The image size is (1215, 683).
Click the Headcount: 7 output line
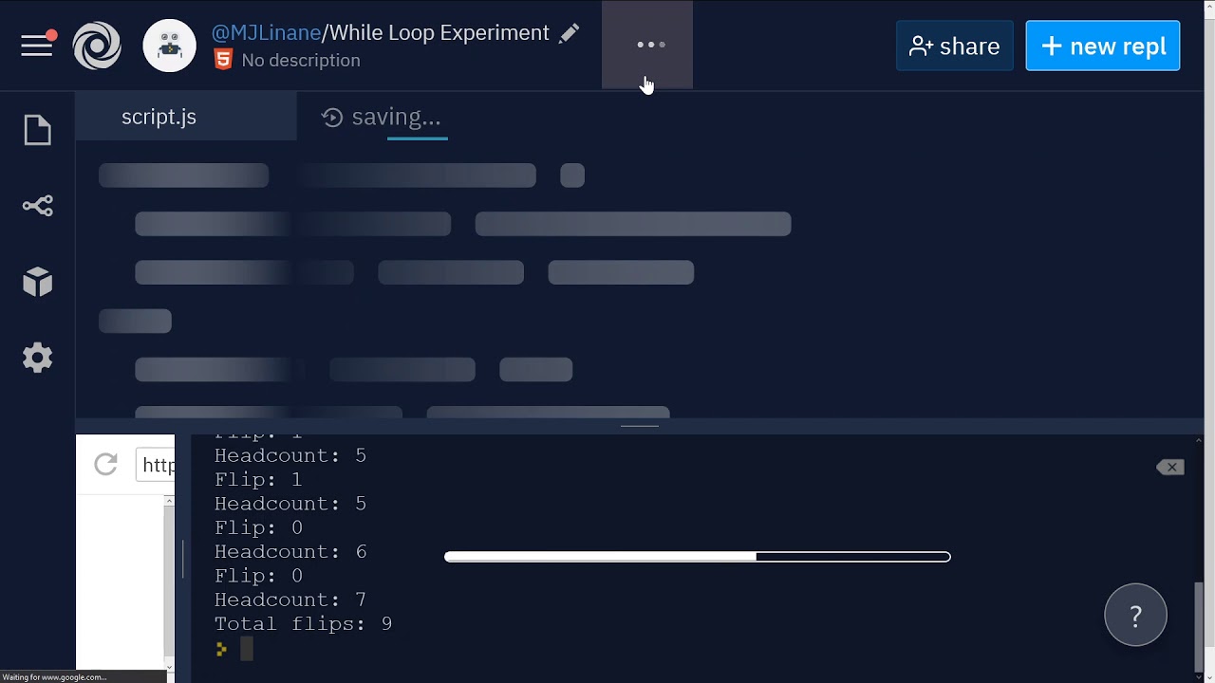(290, 600)
